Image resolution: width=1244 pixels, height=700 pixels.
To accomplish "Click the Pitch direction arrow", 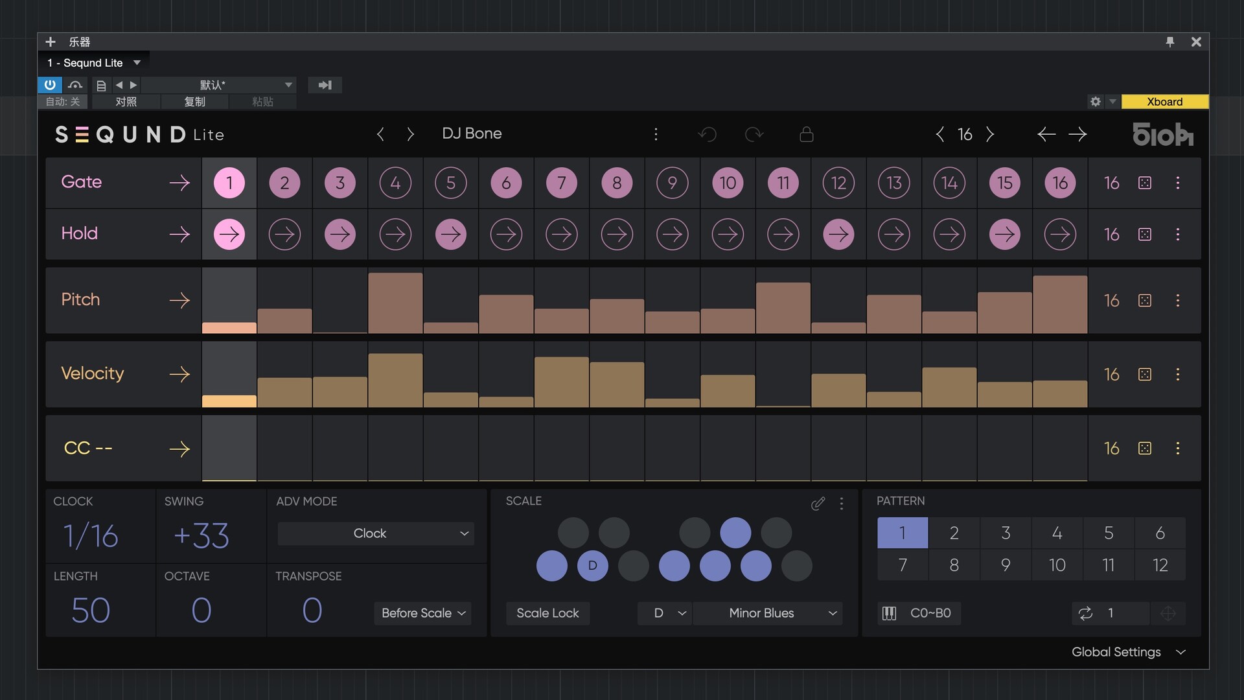I will pos(179,300).
